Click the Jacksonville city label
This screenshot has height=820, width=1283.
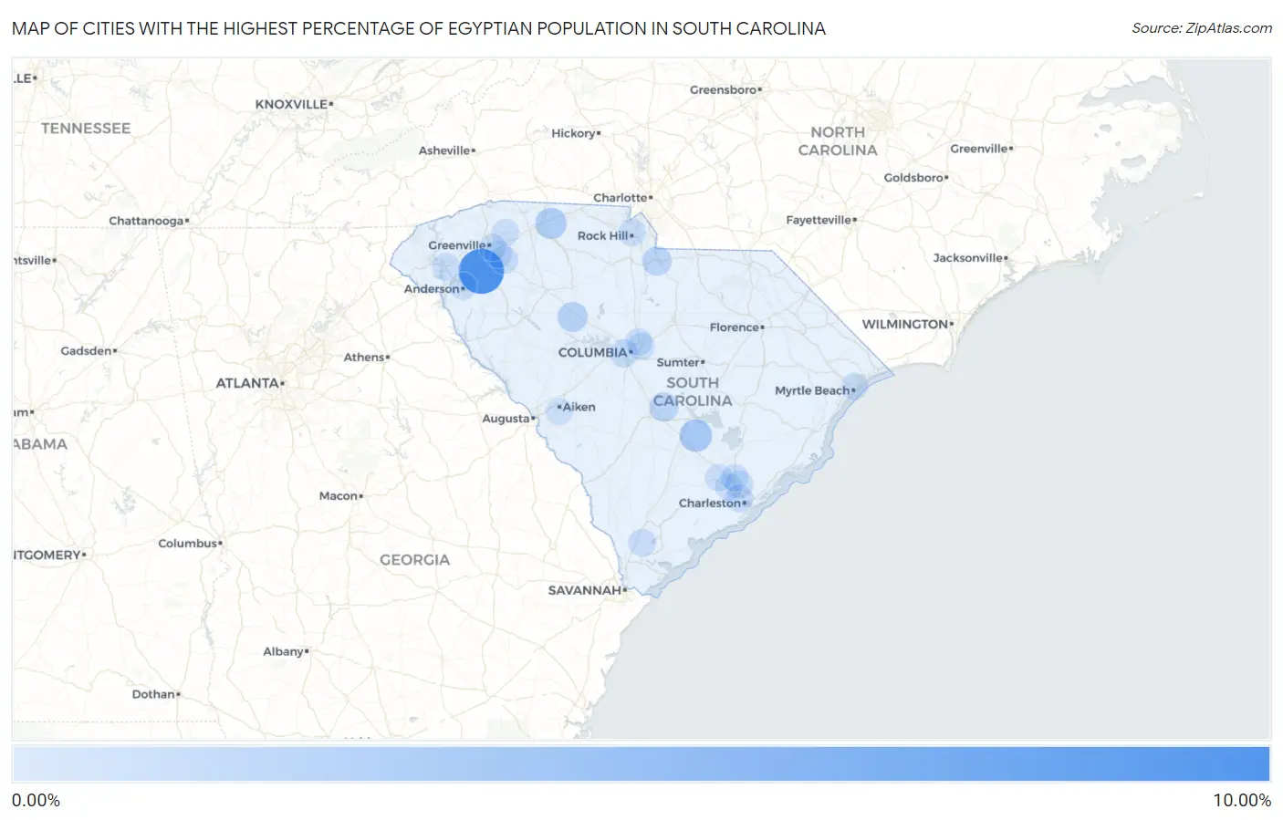(968, 258)
